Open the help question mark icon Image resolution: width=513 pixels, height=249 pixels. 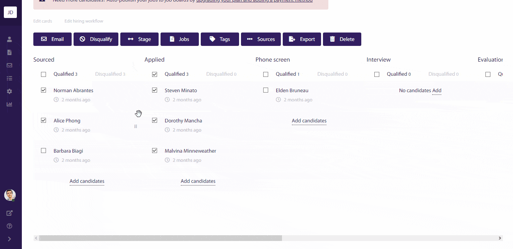[x=10, y=226]
